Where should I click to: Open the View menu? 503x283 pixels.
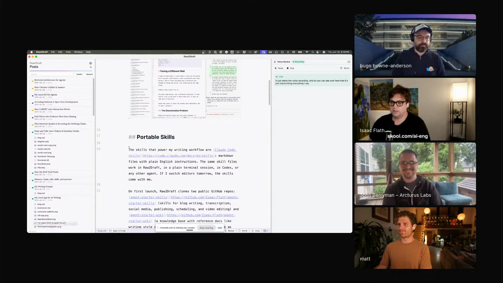point(68,52)
